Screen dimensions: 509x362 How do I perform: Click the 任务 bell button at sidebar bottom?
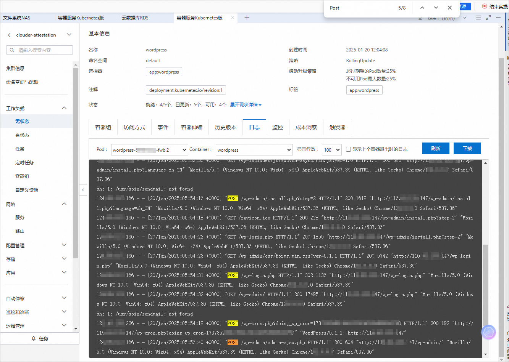tap(40, 338)
